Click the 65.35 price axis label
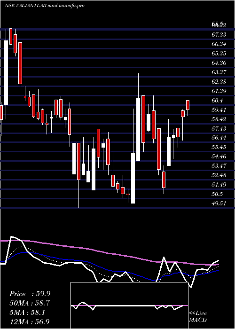Screen dimensions: 235x329 tap(219, 54)
